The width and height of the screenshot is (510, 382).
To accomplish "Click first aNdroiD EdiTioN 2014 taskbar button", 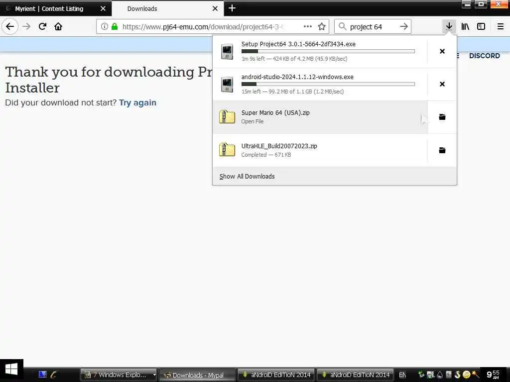I will click(277, 375).
